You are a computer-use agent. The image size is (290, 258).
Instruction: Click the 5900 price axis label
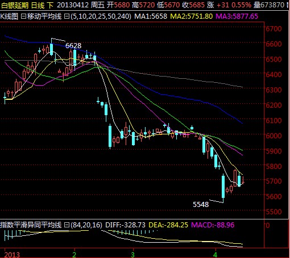(x=274, y=151)
